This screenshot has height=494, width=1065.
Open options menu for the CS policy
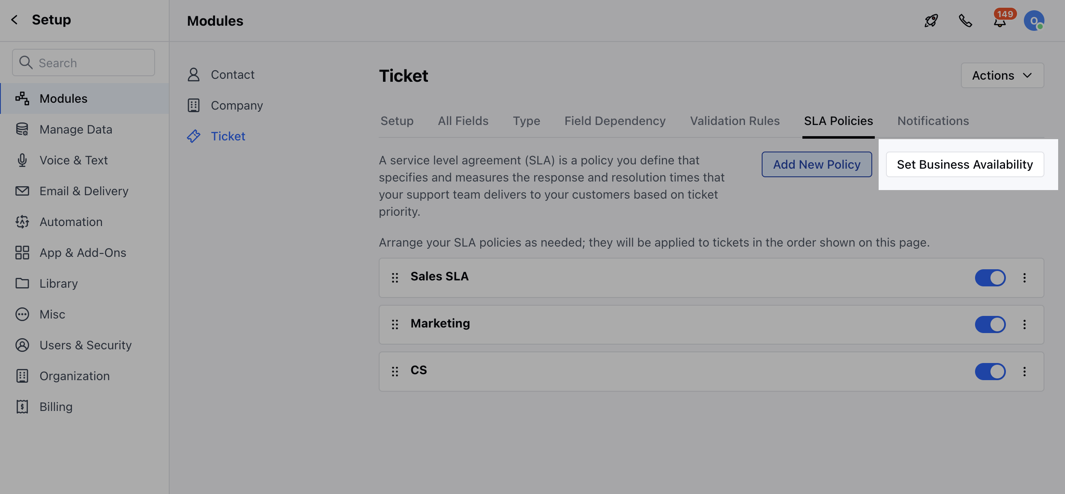(x=1025, y=371)
